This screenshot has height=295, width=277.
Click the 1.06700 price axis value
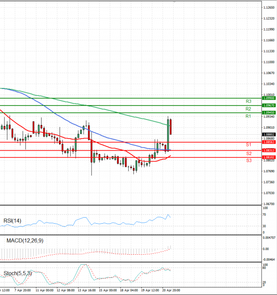point(269,204)
